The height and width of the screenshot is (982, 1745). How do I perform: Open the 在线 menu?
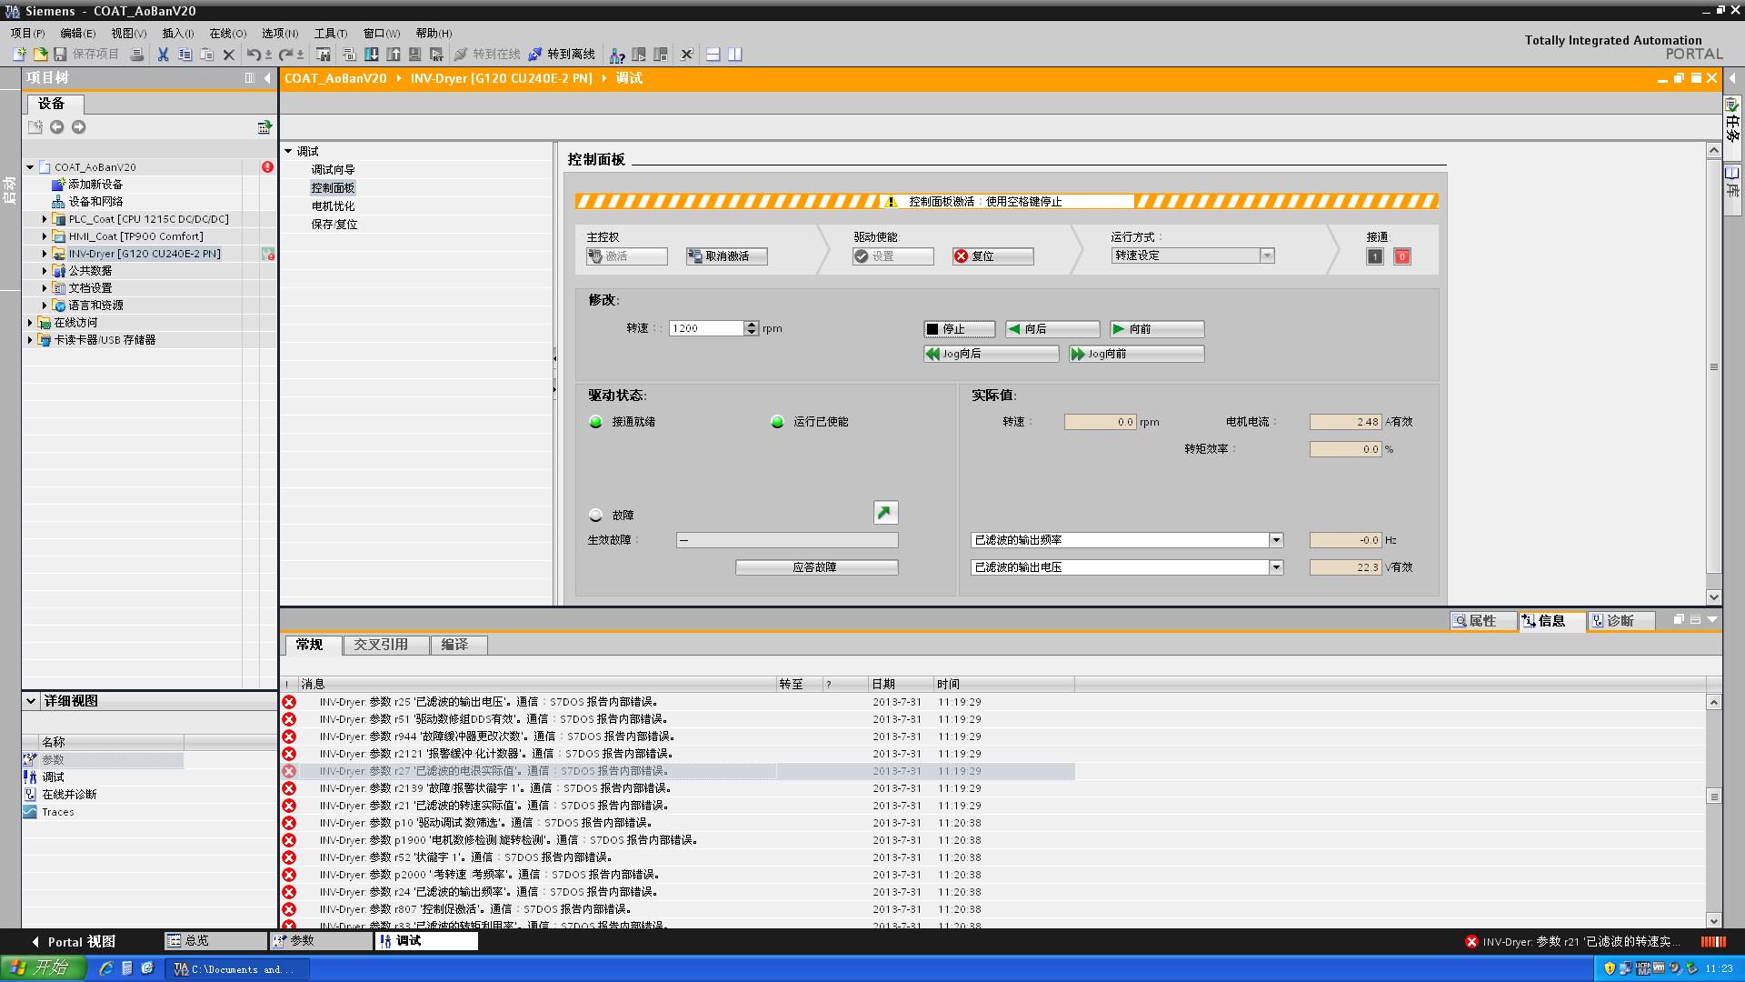click(227, 33)
